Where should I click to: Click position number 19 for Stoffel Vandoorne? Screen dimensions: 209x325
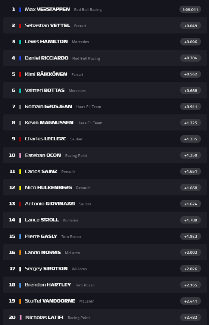tap(12, 301)
